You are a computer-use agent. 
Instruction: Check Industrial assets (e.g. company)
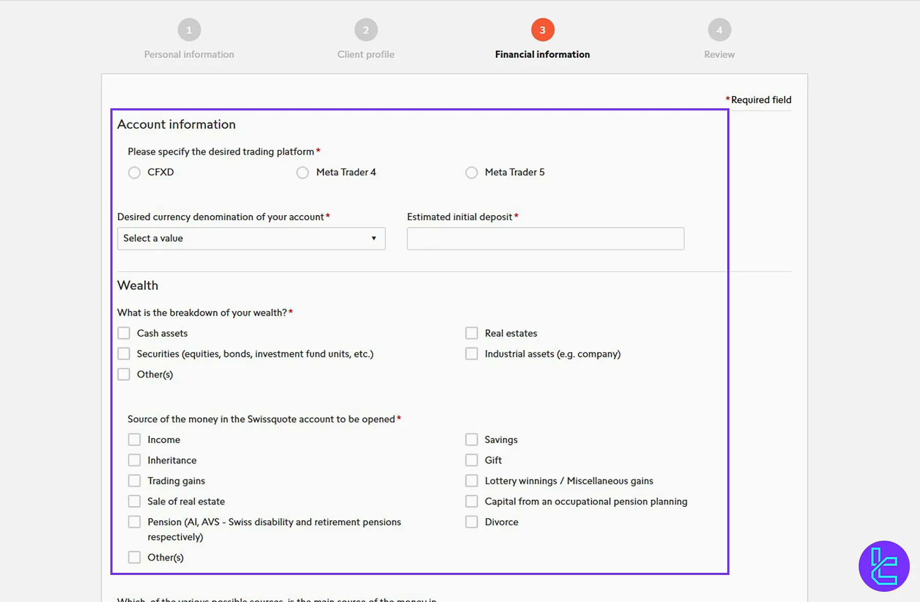coord(471,354)
